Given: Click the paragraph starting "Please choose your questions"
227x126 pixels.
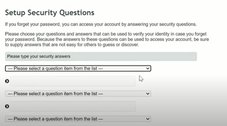Looking at the screenshot, I should [107, 39].
